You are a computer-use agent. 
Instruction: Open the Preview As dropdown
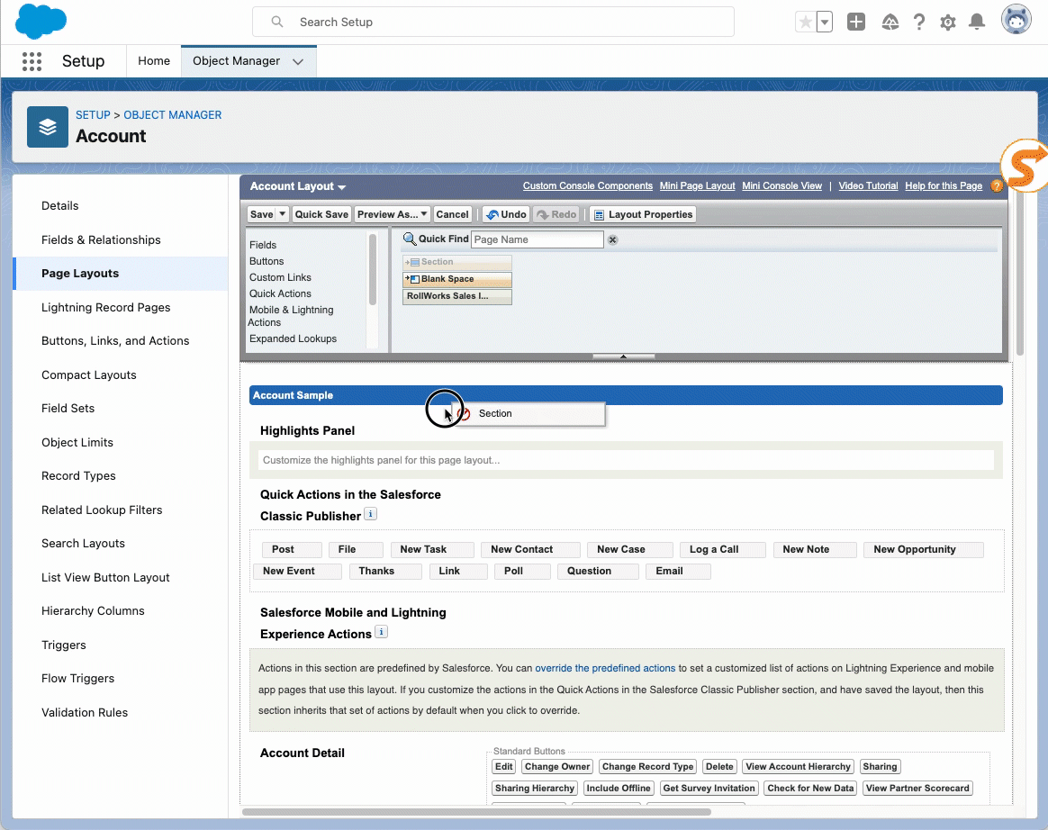[x=392, y=214]
